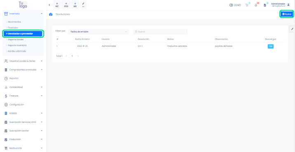295x152 pixels.
Task: Select Devolucion a proveedor menu item
Action: point(23,34)
